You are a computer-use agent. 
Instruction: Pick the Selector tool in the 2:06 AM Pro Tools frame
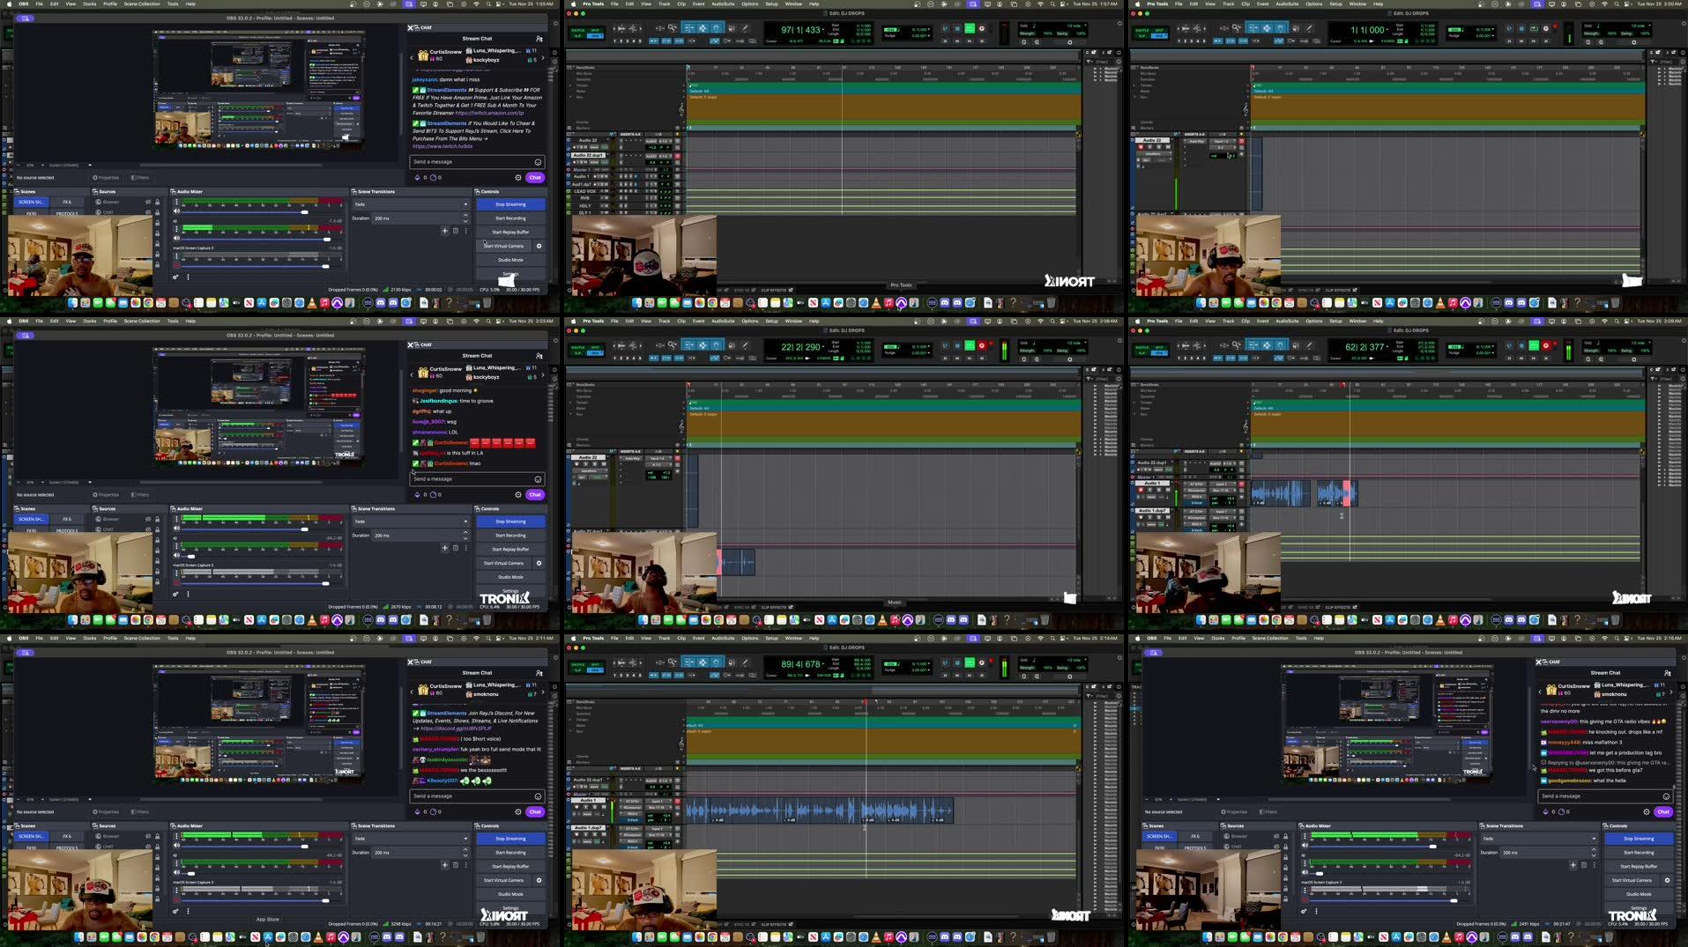[x=703, y=345]
